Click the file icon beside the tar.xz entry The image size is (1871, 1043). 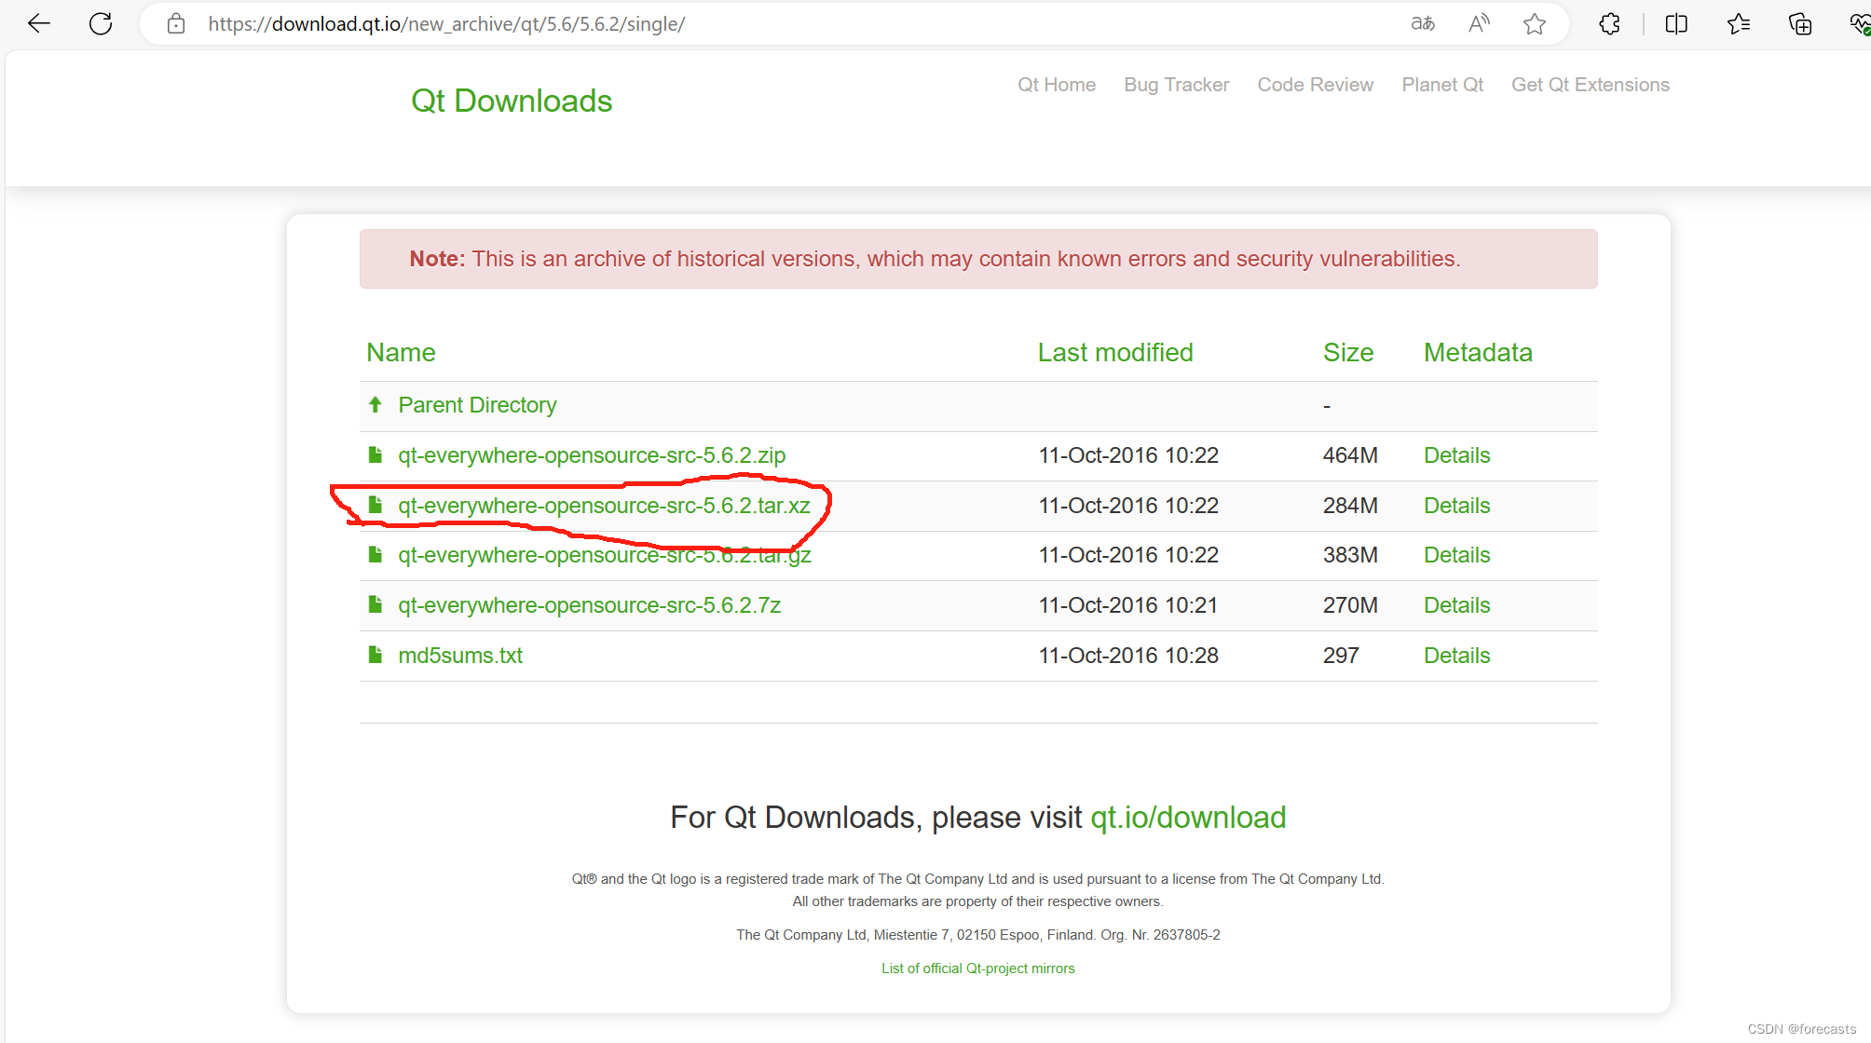tap(376, 506)
